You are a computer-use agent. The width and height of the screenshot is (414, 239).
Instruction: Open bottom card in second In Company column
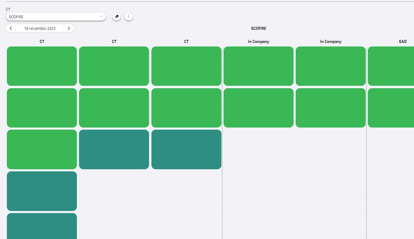pos(331,108)
